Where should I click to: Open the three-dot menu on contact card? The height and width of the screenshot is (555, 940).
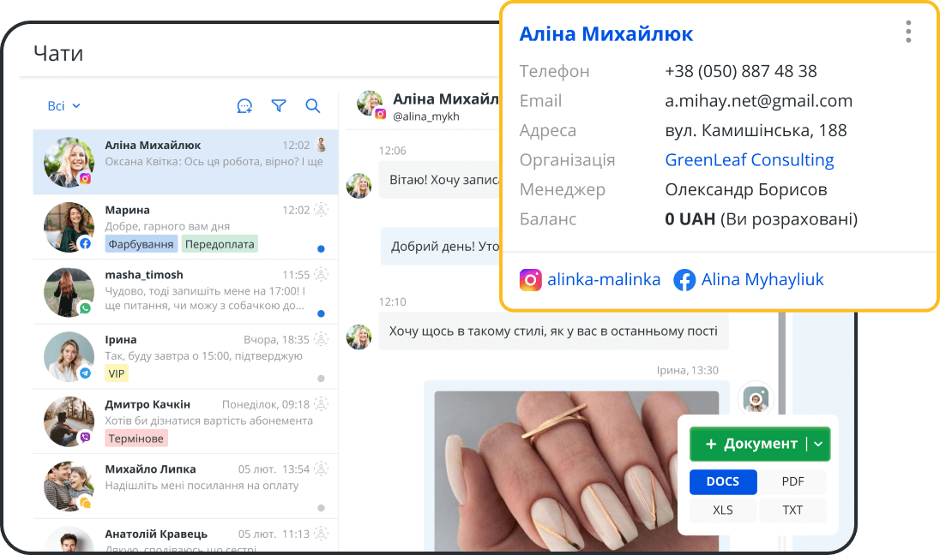(908, 33)
